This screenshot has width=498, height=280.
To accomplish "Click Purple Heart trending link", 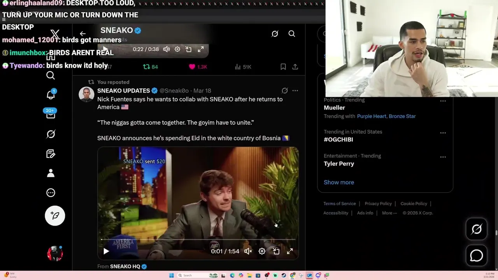I will tap(372, 116).
